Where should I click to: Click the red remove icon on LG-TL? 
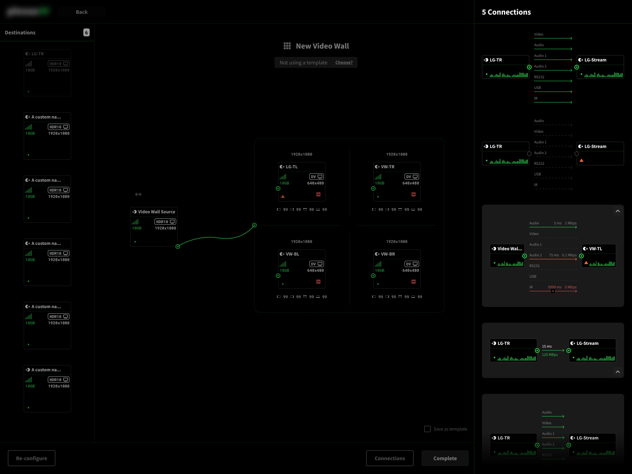pos(318,194)
